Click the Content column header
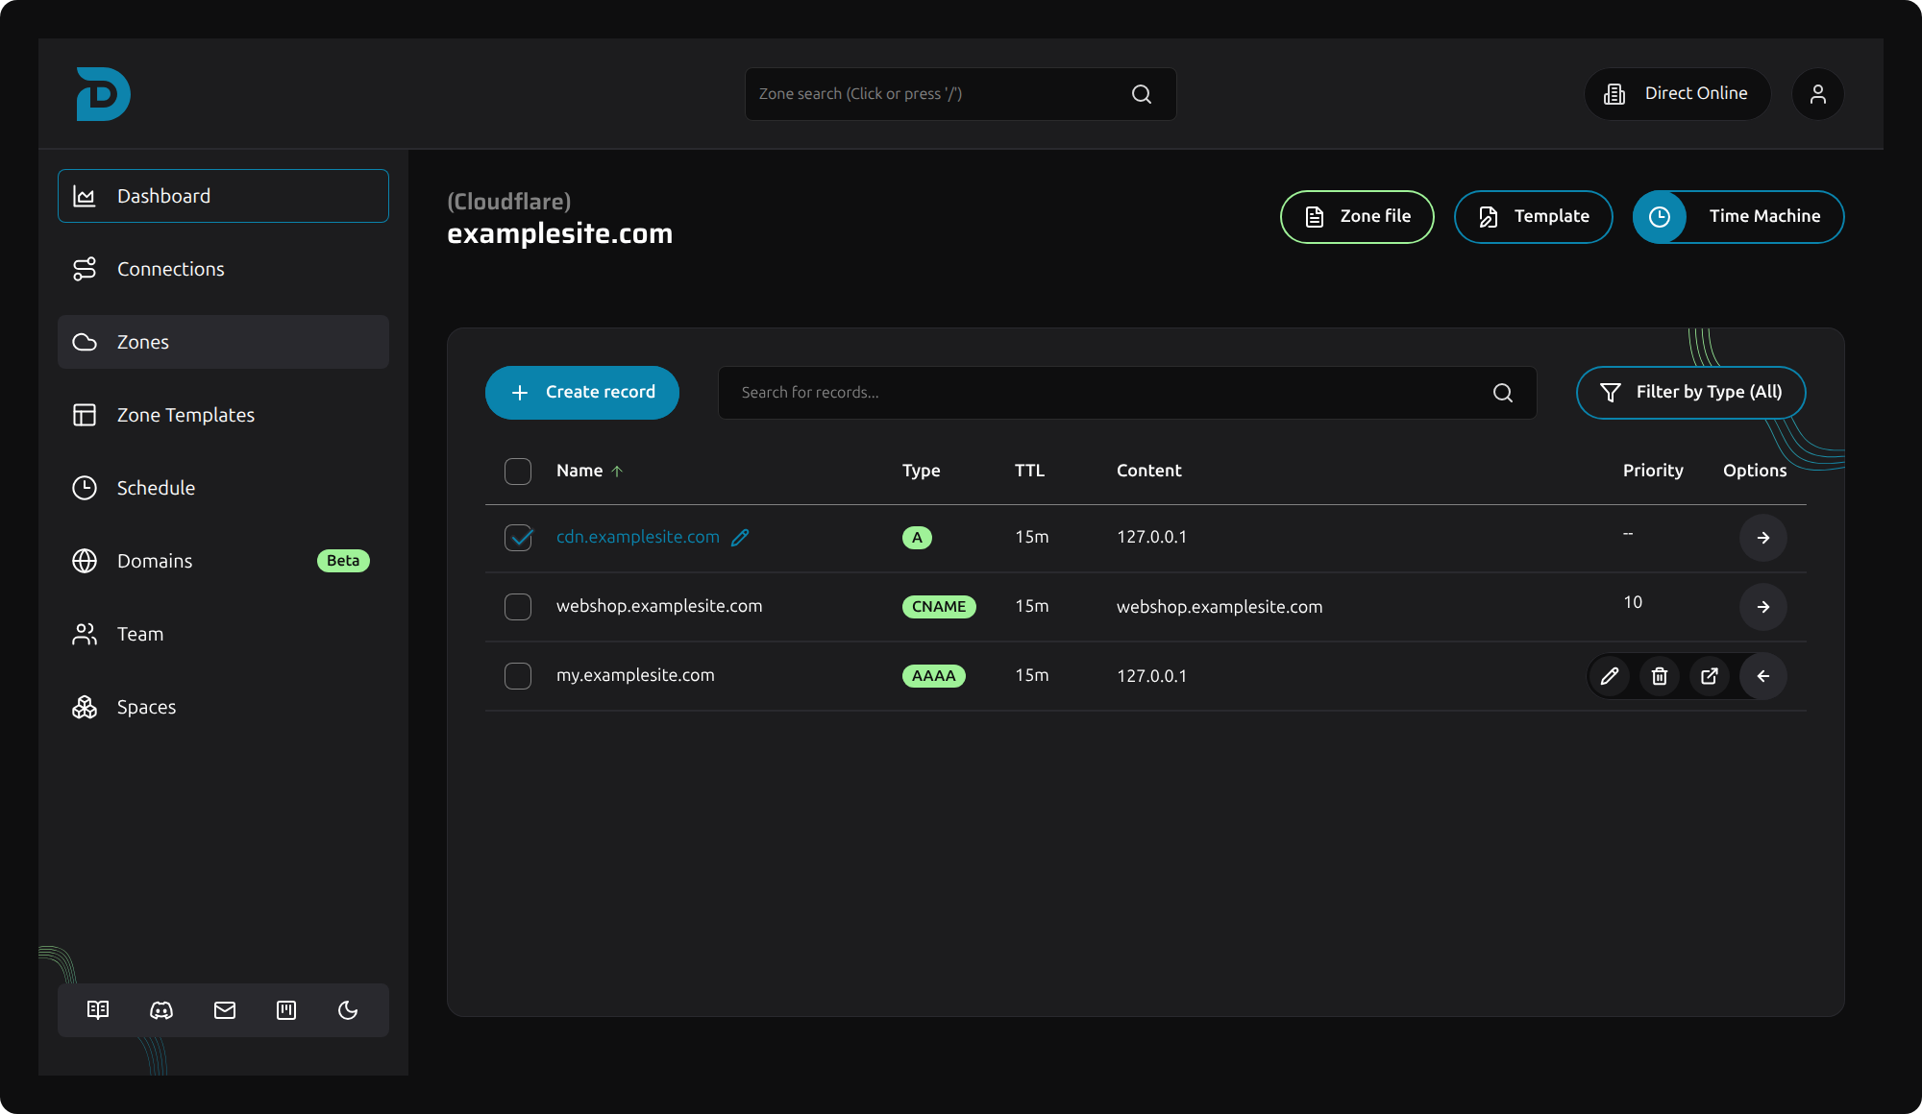 1148,471
